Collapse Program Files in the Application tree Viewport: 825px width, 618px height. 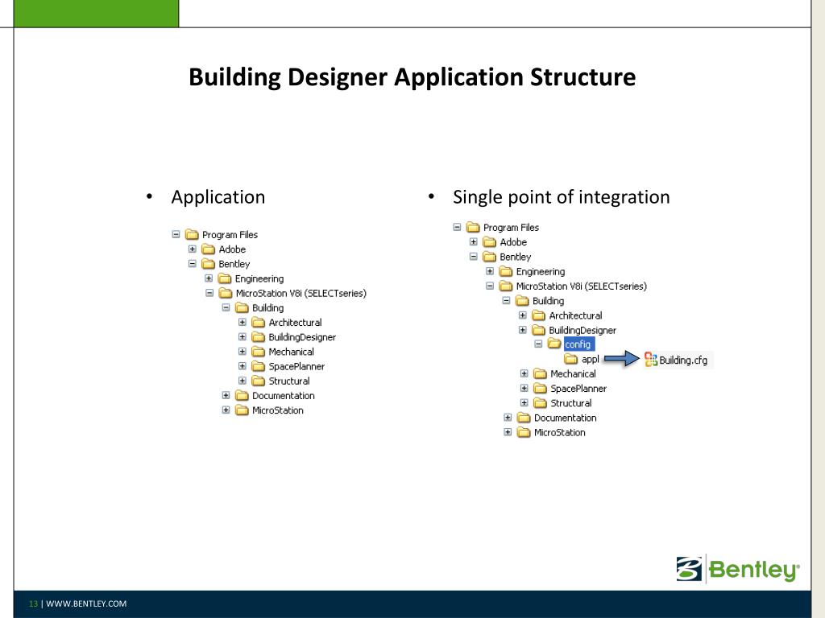(x=176, y=234)
